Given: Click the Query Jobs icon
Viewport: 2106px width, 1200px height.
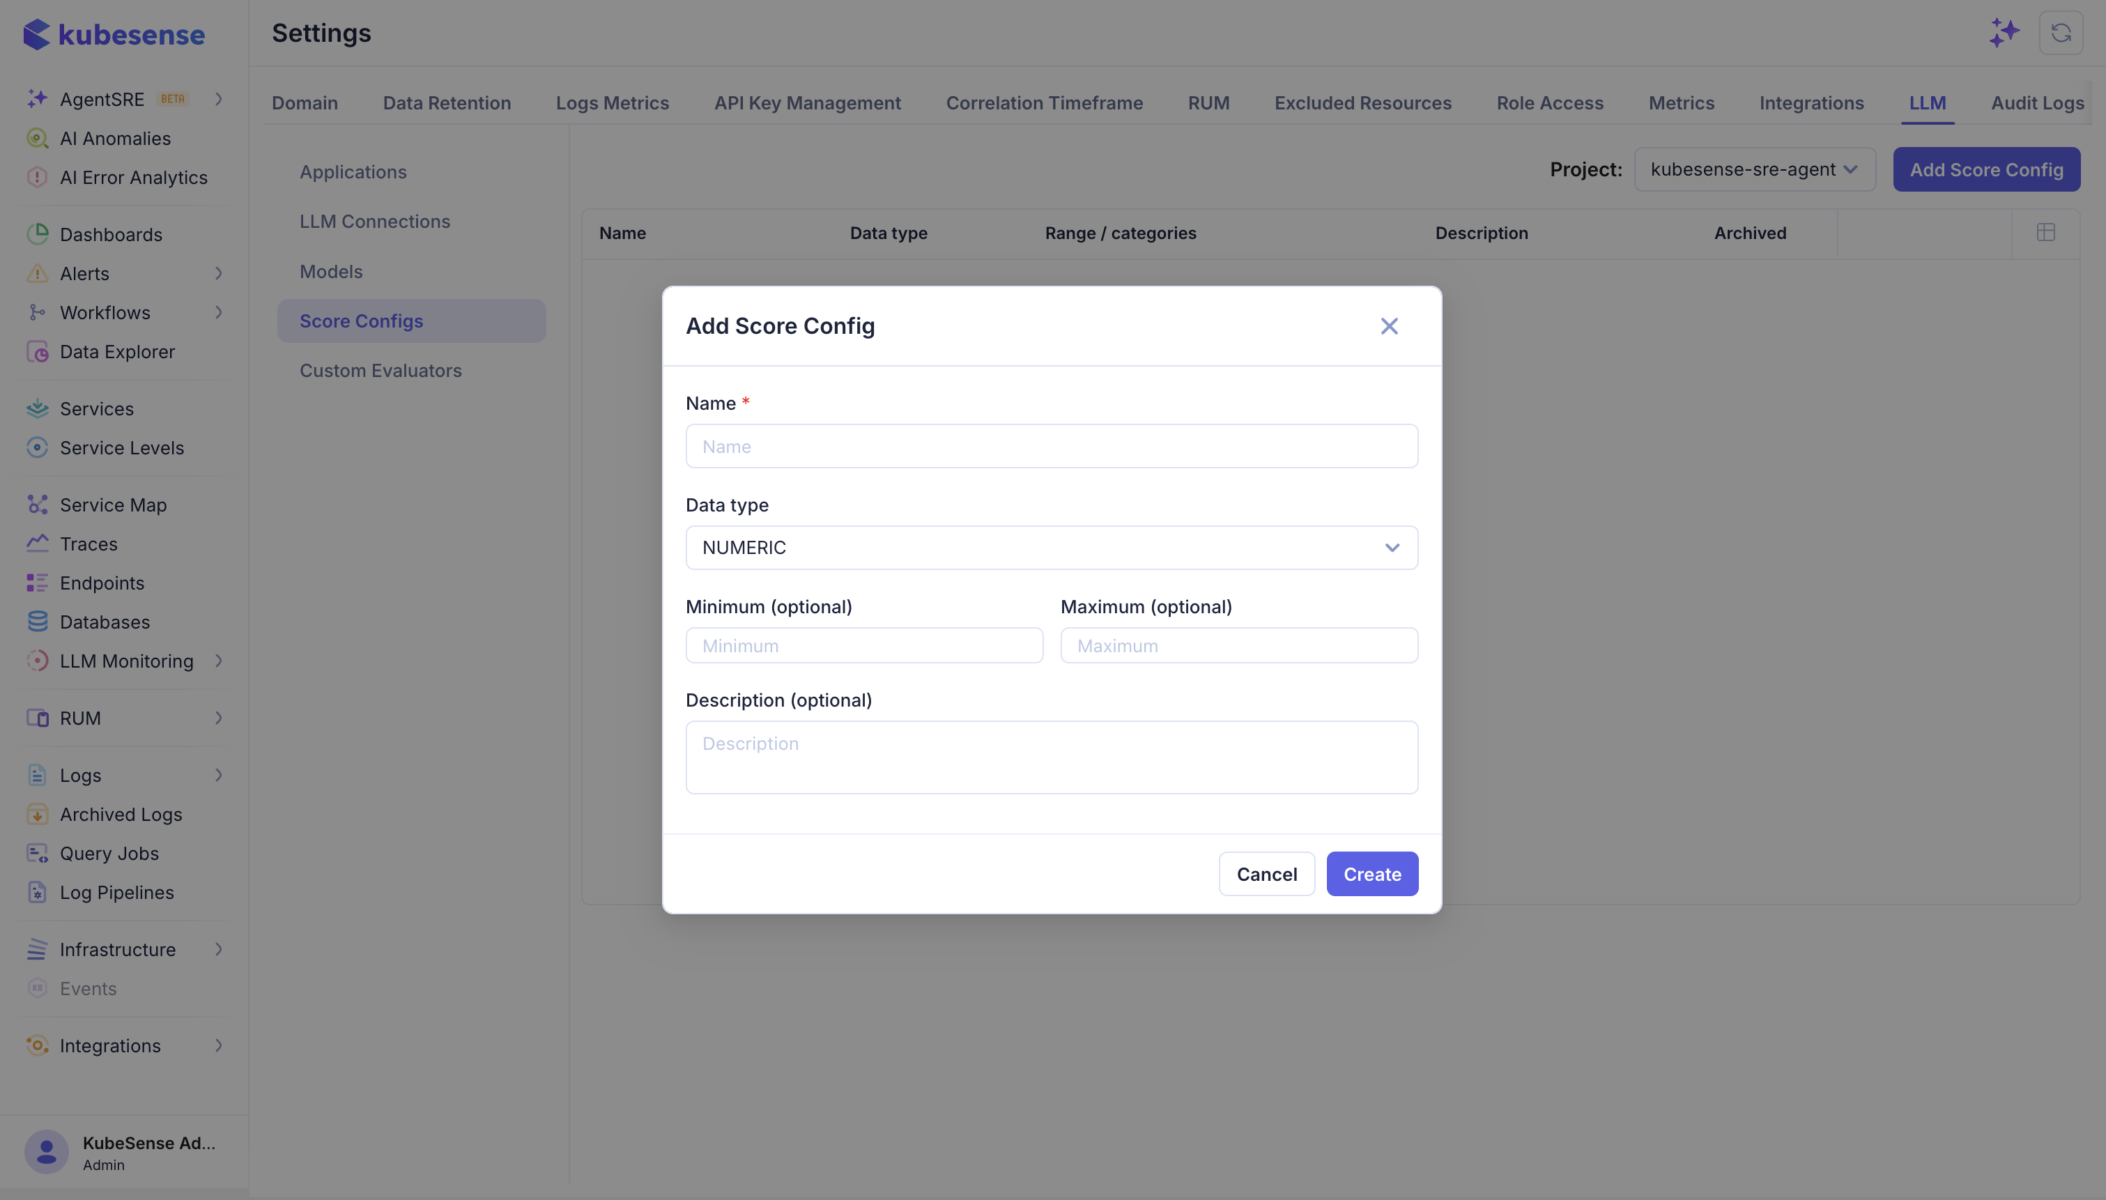Looking at the screenshot, I should click(x=37, y=853).
